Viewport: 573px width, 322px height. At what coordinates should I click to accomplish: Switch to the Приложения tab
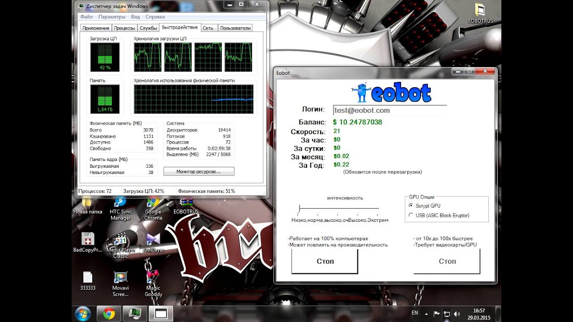96,28
